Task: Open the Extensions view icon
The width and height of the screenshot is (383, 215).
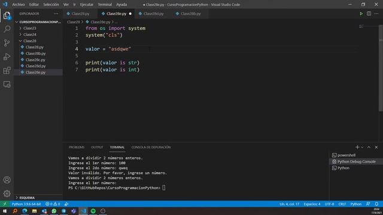Action: tap(7, 70)
